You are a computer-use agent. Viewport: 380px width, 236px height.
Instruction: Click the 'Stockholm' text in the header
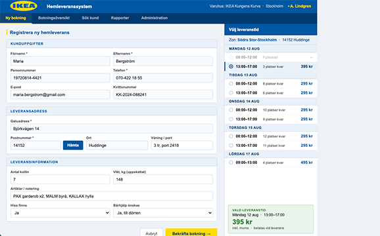(274, 7)
